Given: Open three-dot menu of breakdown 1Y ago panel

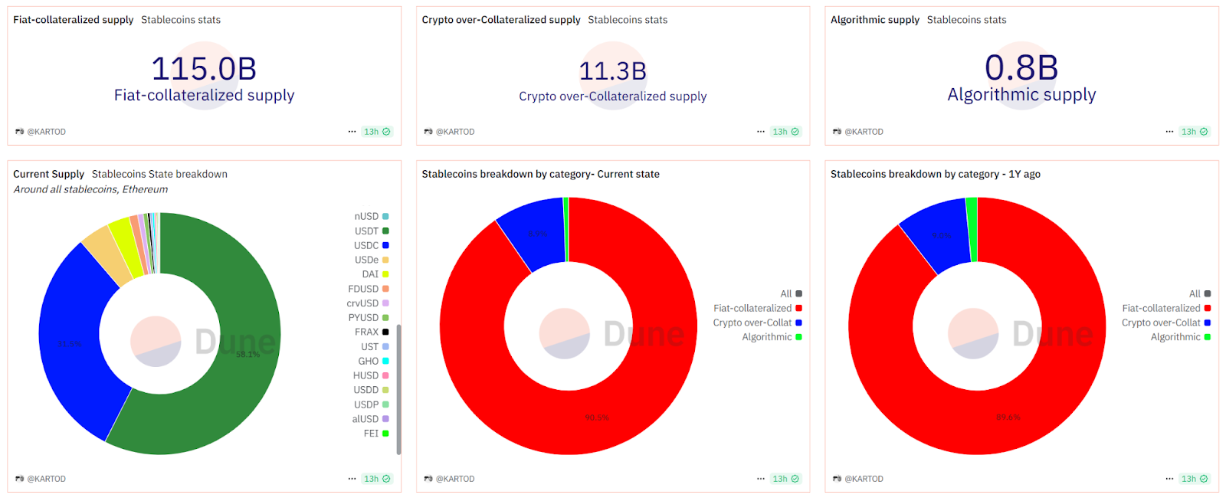Looking at the screenshot, I should 1169,479.
